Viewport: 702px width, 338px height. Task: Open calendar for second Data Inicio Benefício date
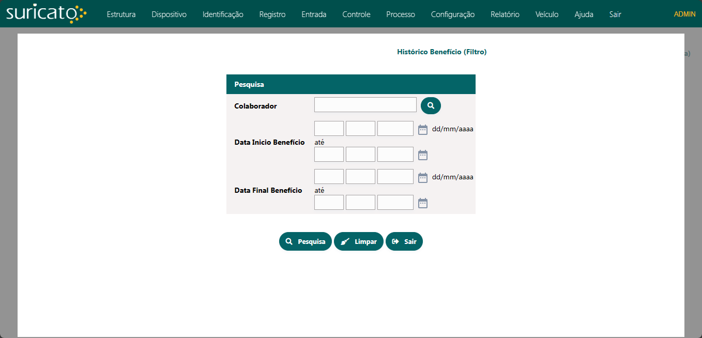click(x=423, y=155)
